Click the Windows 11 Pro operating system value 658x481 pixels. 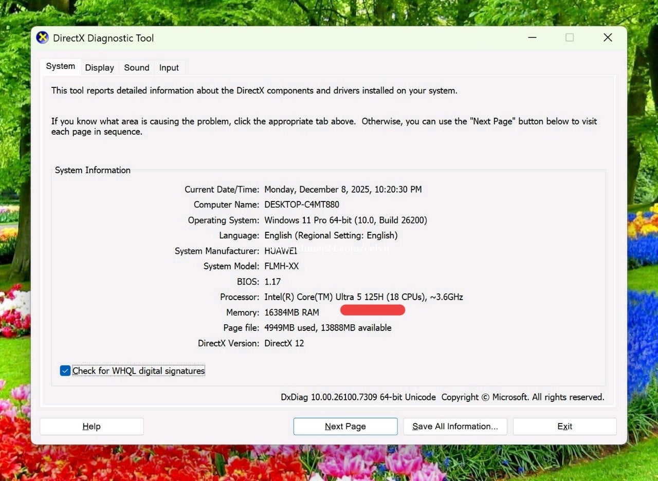tap(345, 220)
